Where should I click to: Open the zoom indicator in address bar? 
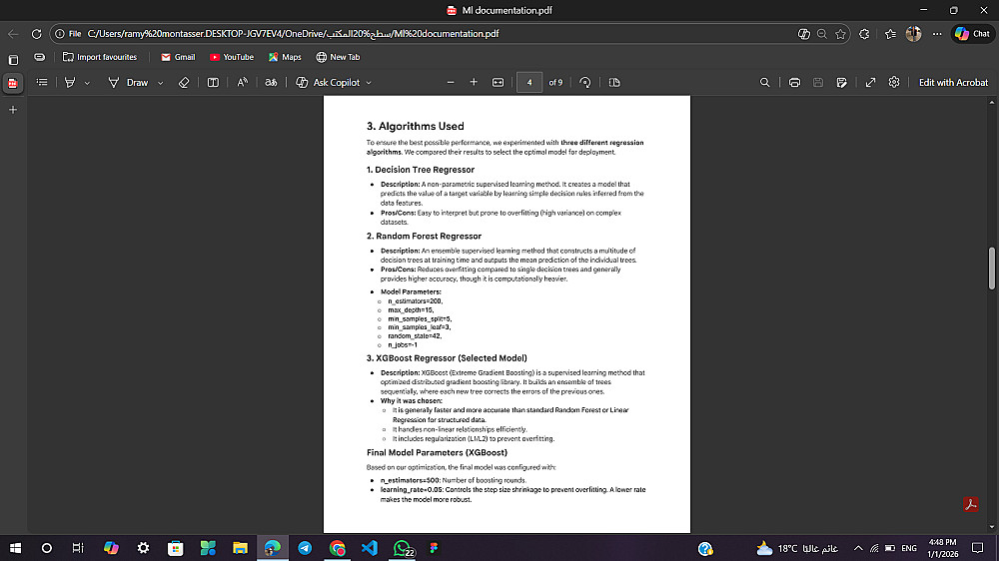pos(822,34)
